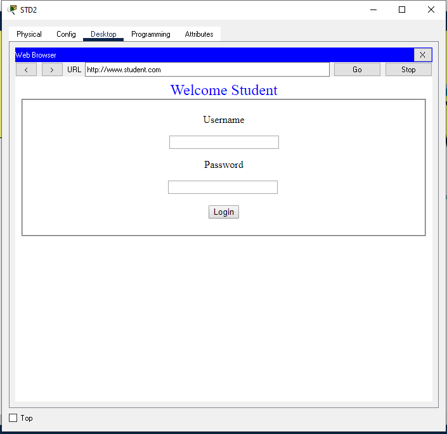The width and height of the screenshot is (447, 434).
Task: Click the Username input field
Action: click(224, 142)
